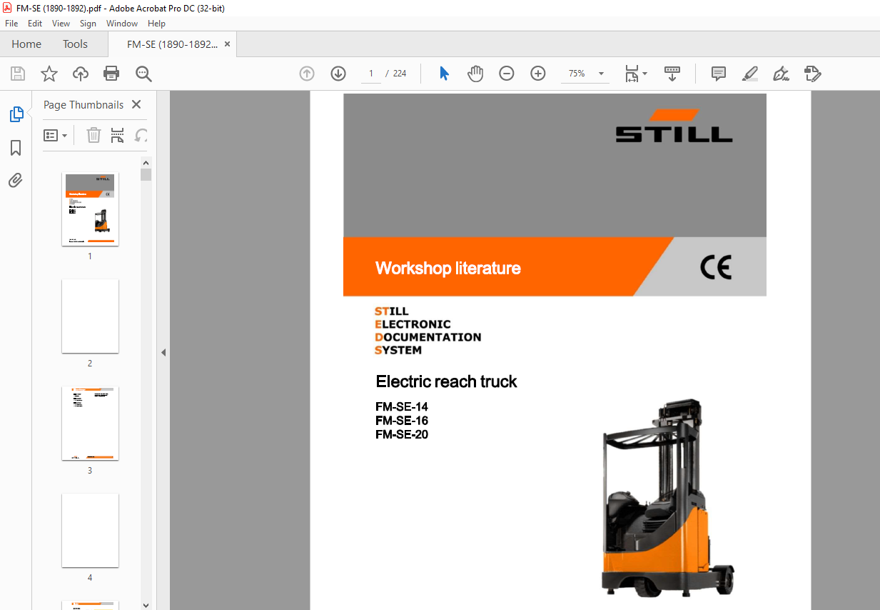
Task: Click the thumbnails scrollbar down arrow
Action: pos(146,604)
